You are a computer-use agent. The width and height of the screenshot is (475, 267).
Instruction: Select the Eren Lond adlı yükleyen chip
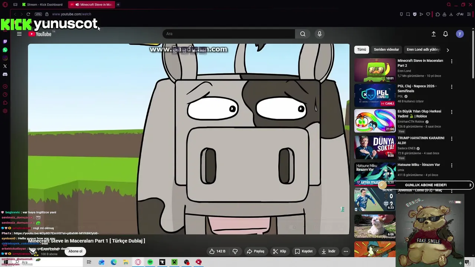(423, 49)
